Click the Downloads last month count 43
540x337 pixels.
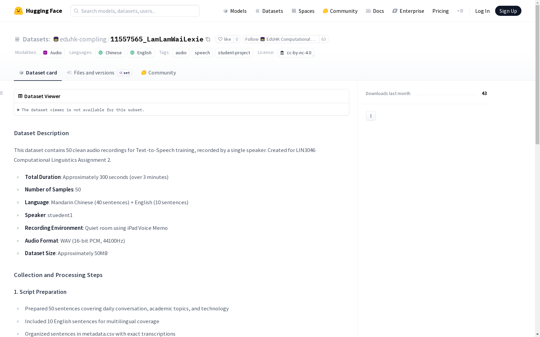484,93
